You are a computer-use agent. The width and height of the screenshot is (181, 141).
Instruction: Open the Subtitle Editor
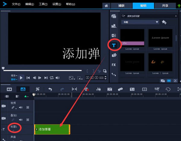(x=132, y=89)
